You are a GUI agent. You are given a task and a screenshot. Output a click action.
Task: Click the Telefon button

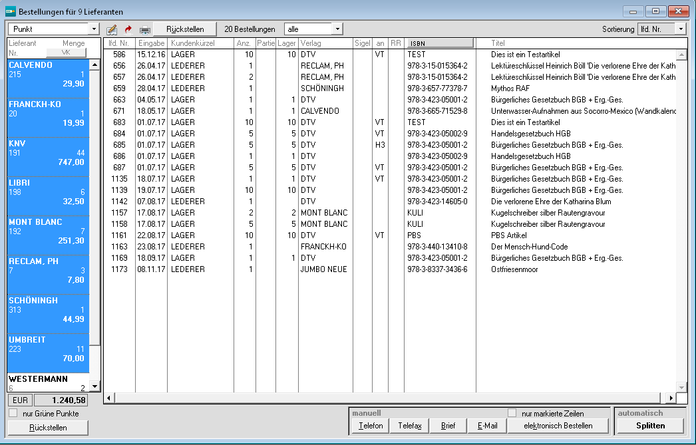(371, 426)
